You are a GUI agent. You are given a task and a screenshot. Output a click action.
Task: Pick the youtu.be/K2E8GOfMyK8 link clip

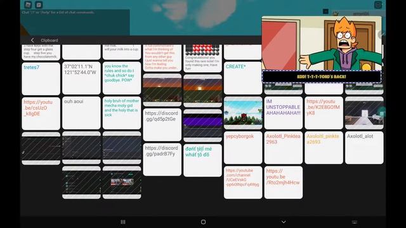[x=324, y=113]
